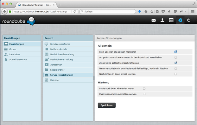This screenshot has height=125, width=197.
Task: Open the Firefox hamburger menu
Action: point(193,11)
